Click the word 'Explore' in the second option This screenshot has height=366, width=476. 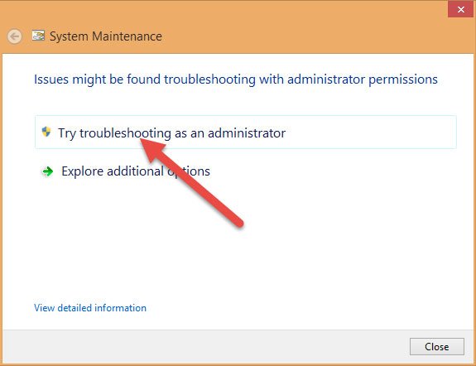[83, 171]
